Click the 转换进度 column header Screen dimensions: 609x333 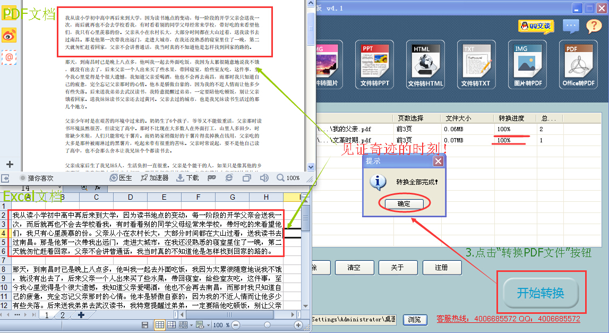(514, 118)
